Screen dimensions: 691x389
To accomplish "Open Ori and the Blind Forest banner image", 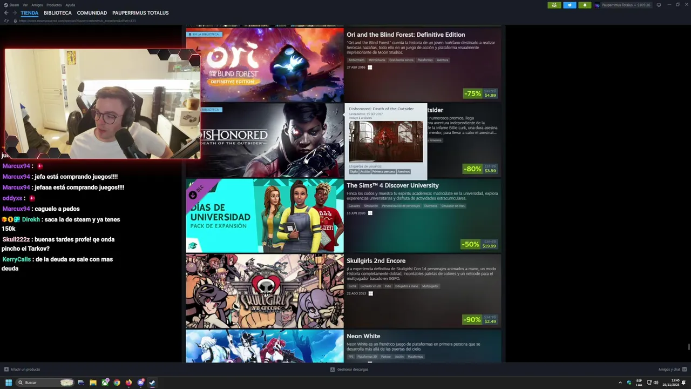I will coord(265,65).
